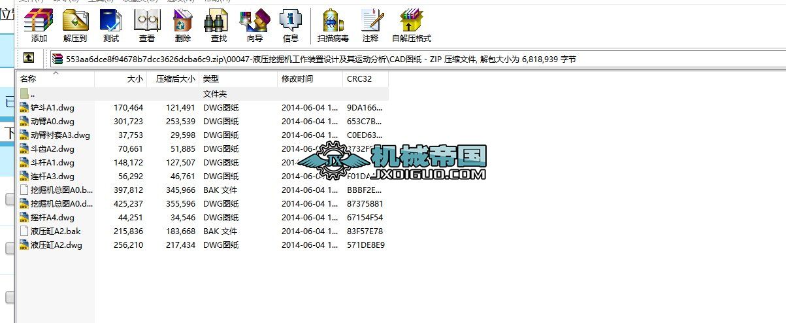Select file 动臂衬套A3.dwg
Screen dimensions: 786x323
click(x=59, y=135)
